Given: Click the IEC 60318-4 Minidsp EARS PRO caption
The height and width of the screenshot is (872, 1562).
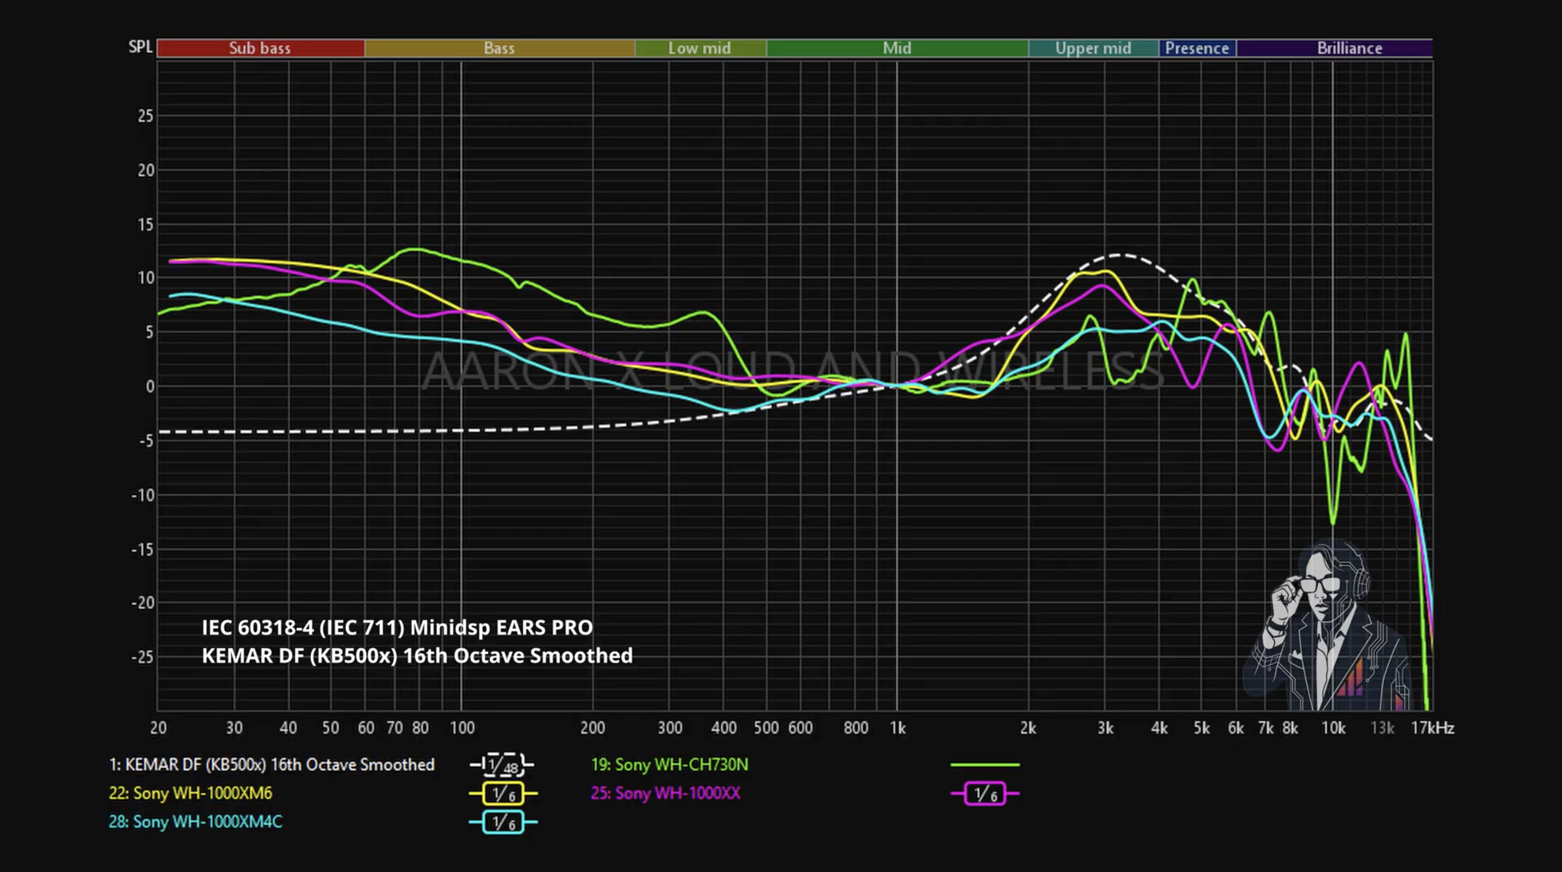Looking at the screenshot, I should [x=397, y=628].
